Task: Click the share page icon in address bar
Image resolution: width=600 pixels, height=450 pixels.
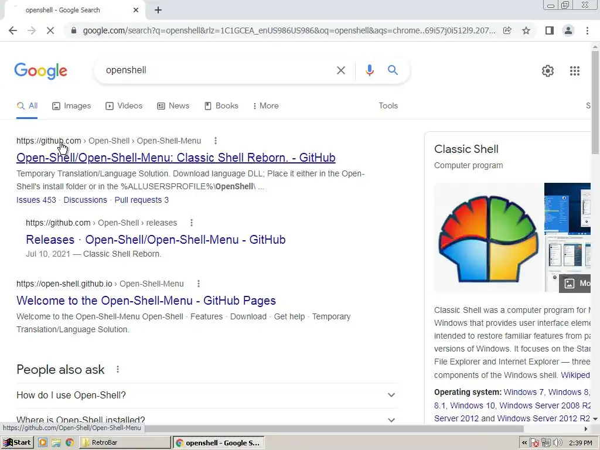Action: click(x=507, y=30)
